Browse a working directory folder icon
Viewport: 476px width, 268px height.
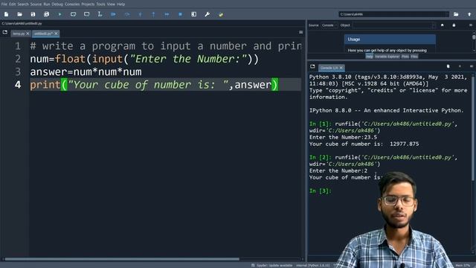point(456,14)
